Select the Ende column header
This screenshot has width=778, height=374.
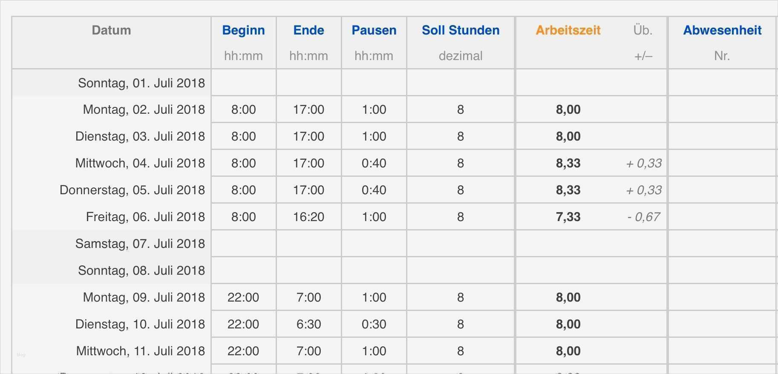(x=308, y=30)
